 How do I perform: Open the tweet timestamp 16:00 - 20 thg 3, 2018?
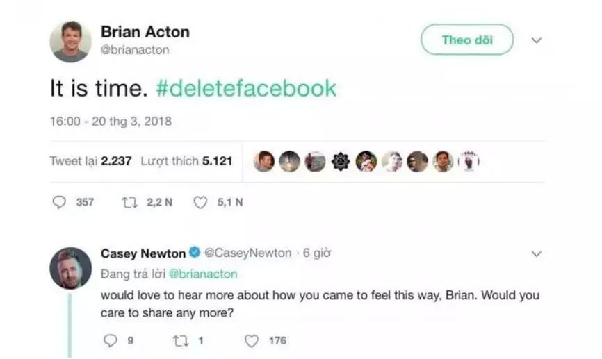(111, 122)
